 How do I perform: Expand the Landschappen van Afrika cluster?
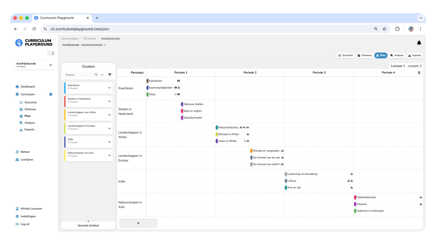tap(109, 115)
